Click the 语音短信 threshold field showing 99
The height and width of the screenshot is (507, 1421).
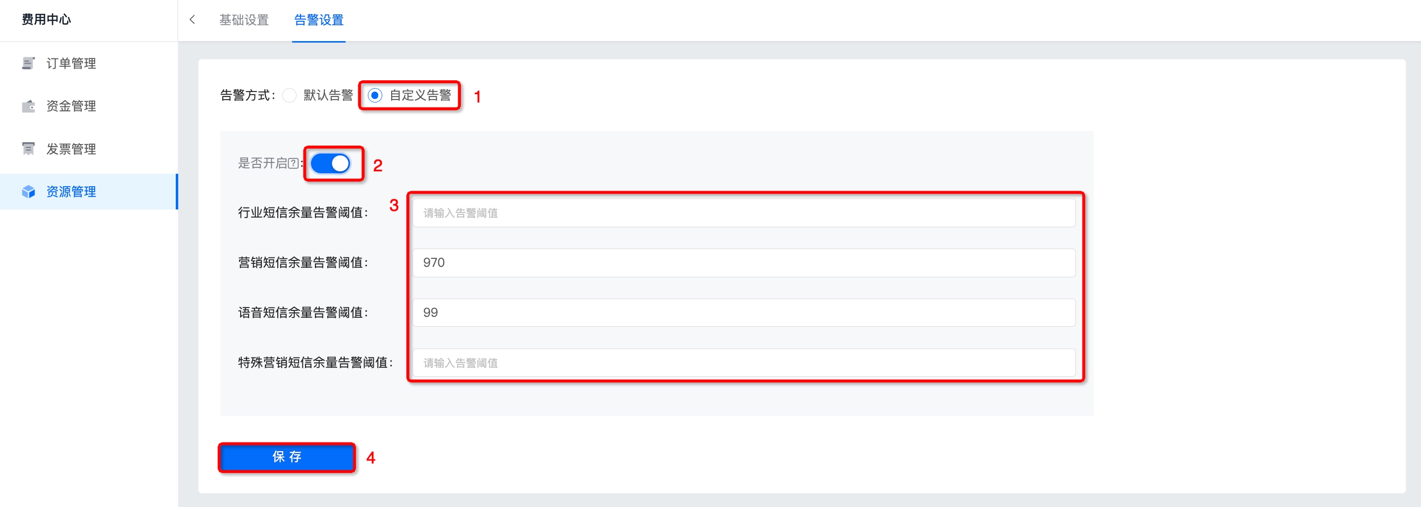pyautogui.click(x=743, y=313)
